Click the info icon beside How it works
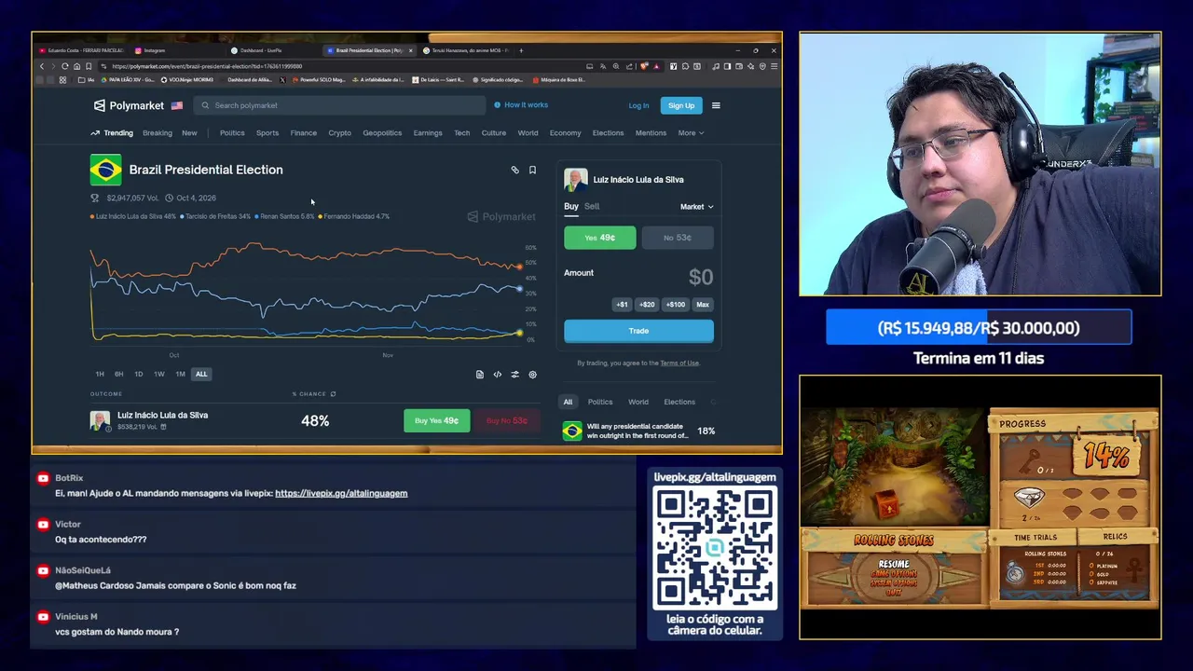The width and height of the screenshot is (1193, 671). (x=498, y=105)
